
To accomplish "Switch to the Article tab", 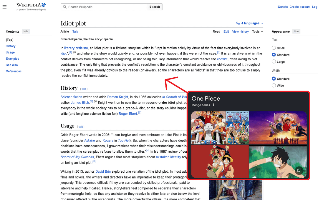I will tap(65, 31).
